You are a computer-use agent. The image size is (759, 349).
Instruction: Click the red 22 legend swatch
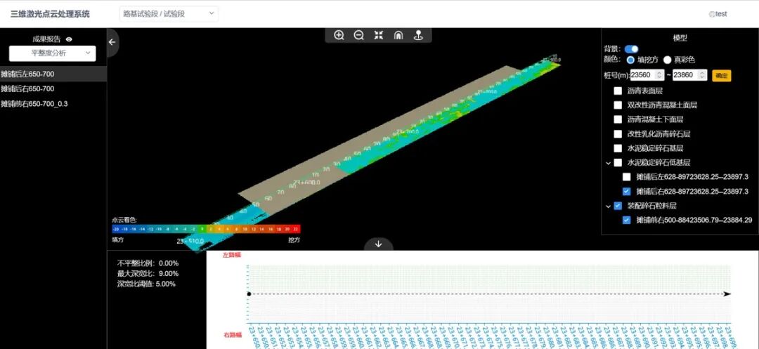(296, 229)
